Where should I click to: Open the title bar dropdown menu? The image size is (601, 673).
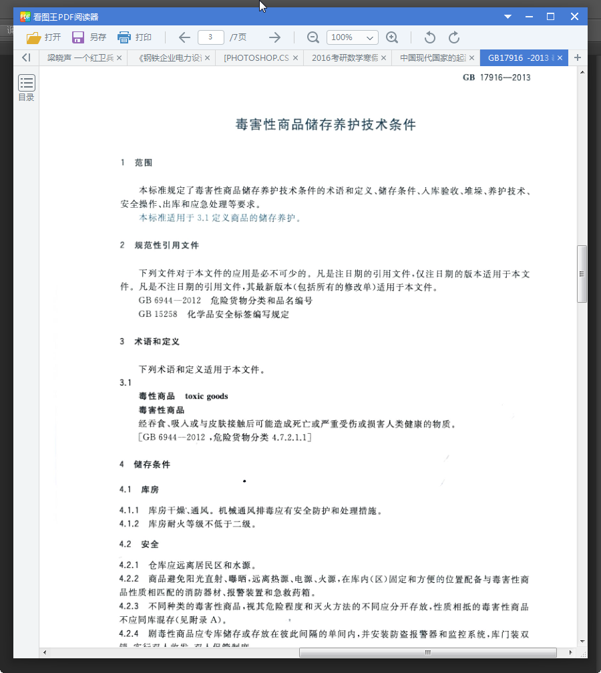(x=508, y=17)
